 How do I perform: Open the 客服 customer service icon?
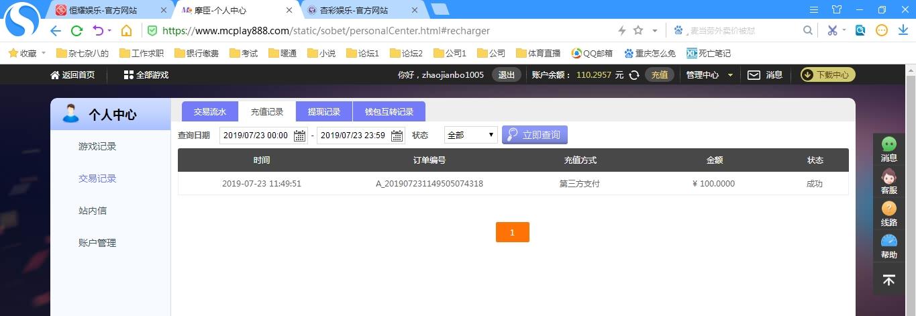click(x=888, y=182)
